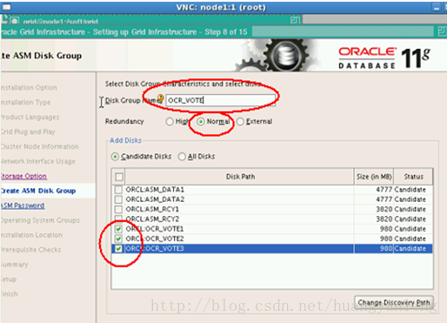Choose Candidate Disks radio option
Image resolution: width=447 pixels, height=323 pixels.
[x=115, y=157]
